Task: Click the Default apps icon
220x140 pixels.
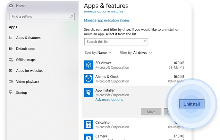Action: coord(11,49)
